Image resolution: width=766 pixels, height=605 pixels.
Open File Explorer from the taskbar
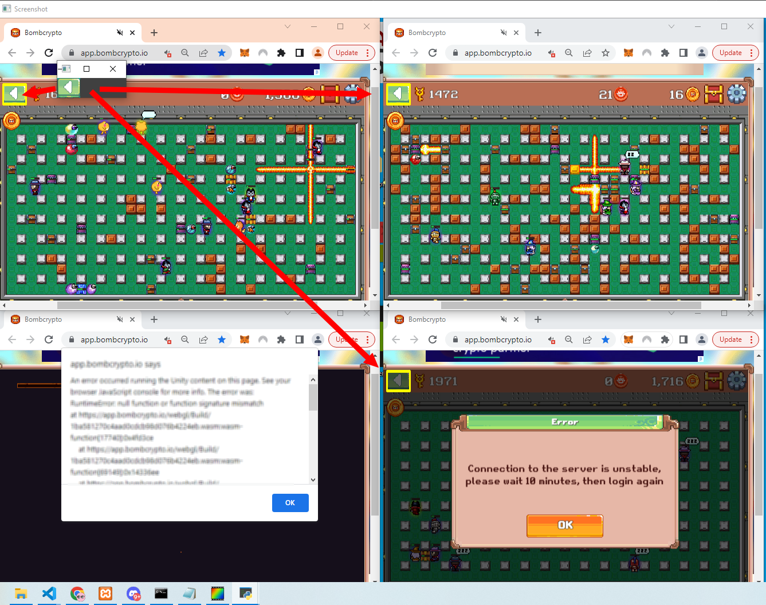click(x=21, y=594)
